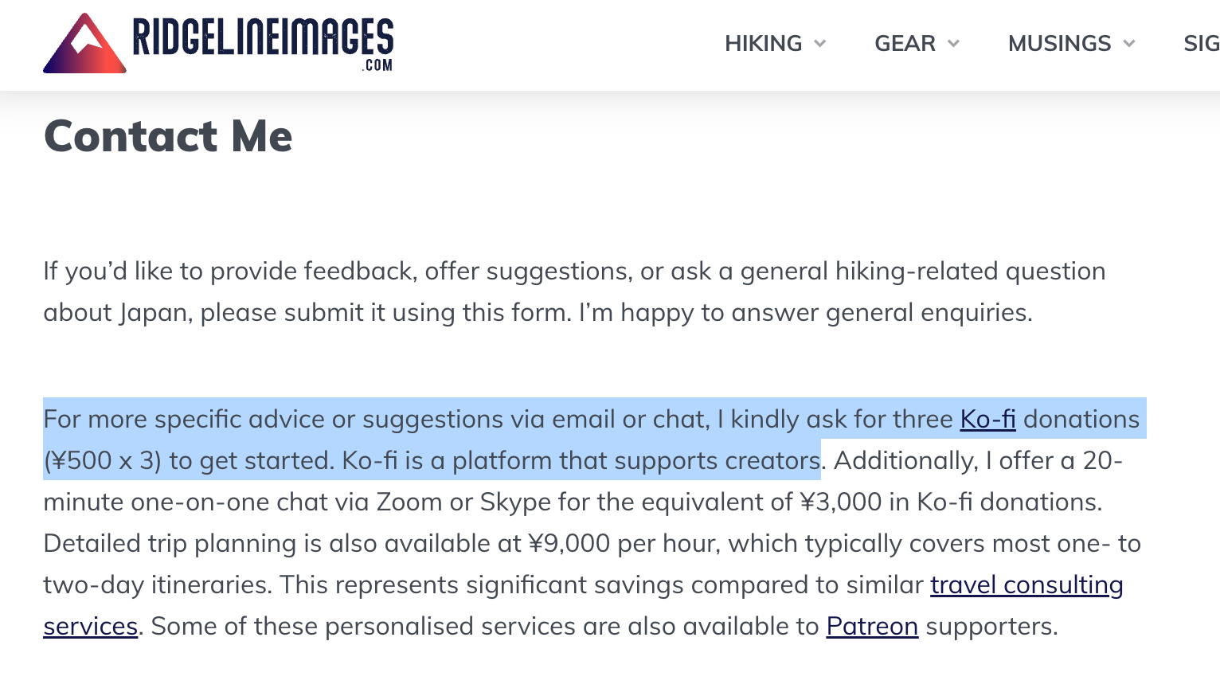Open the travel consulting link text

point(1026,585)
